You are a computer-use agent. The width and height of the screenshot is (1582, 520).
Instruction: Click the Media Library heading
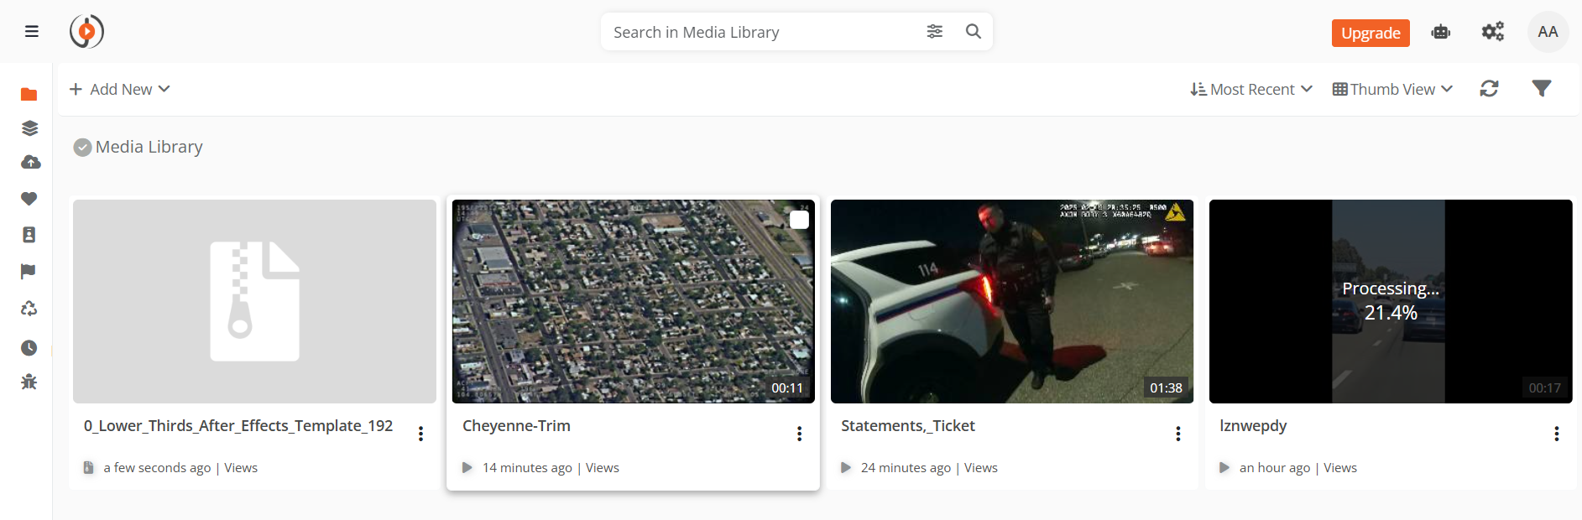[x=149, y=147]
